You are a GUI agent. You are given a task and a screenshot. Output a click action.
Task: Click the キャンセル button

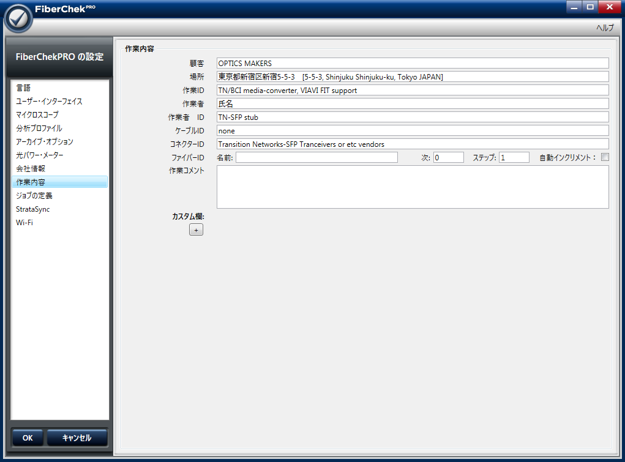[77, 438]
